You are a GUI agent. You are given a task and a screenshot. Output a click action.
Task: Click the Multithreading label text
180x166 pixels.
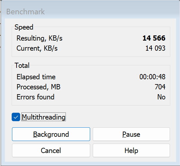pyautogui.click(x=44, y=117)
